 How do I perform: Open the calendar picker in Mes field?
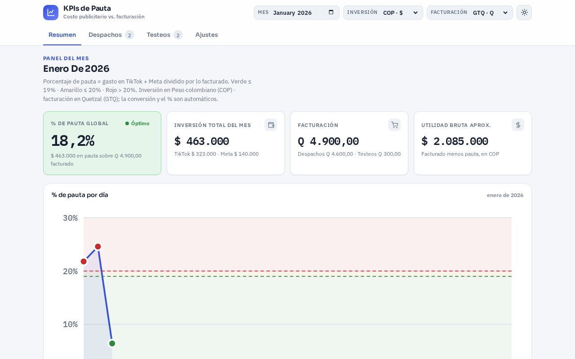click(331, 13)
